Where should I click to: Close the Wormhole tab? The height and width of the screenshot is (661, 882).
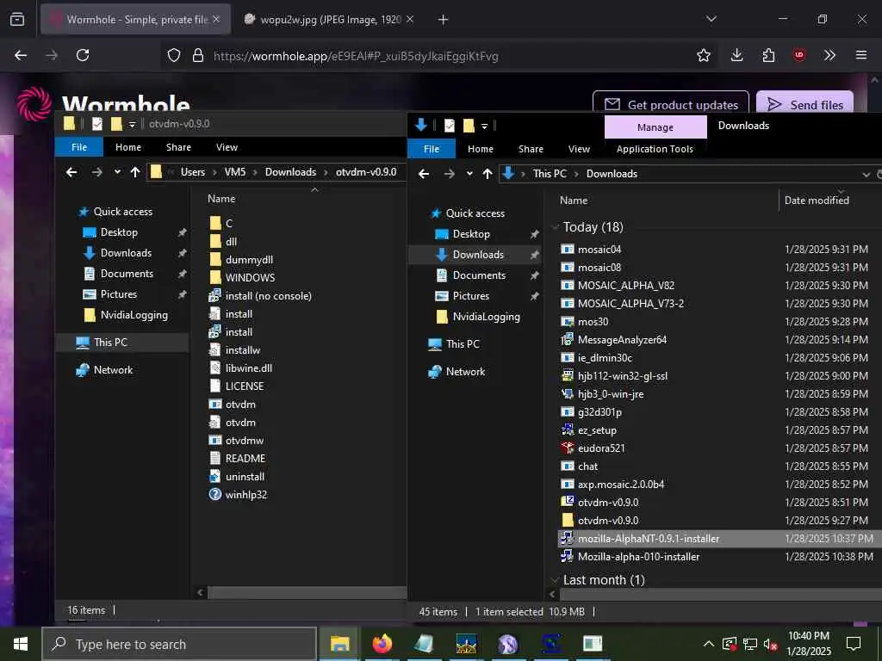coord(216,19)
